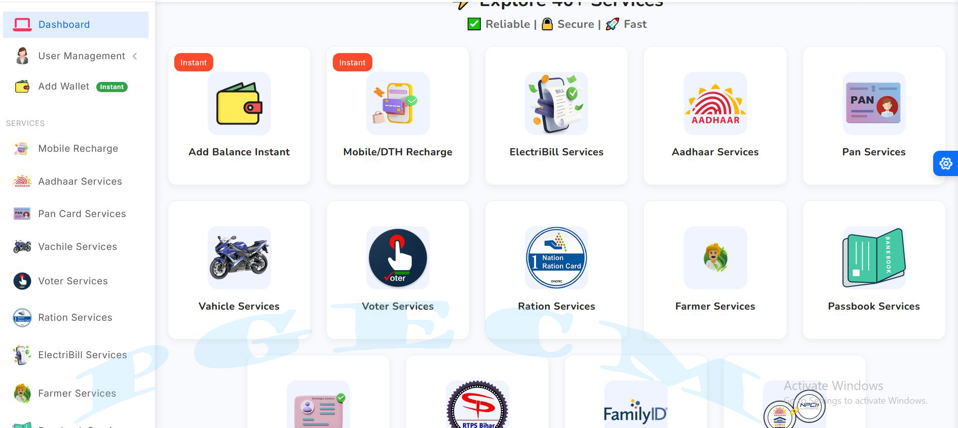This screenshot has height=428, width=958.
Task: Open the Mobile/DTH Recharge card icon
Action: (398, 104)
